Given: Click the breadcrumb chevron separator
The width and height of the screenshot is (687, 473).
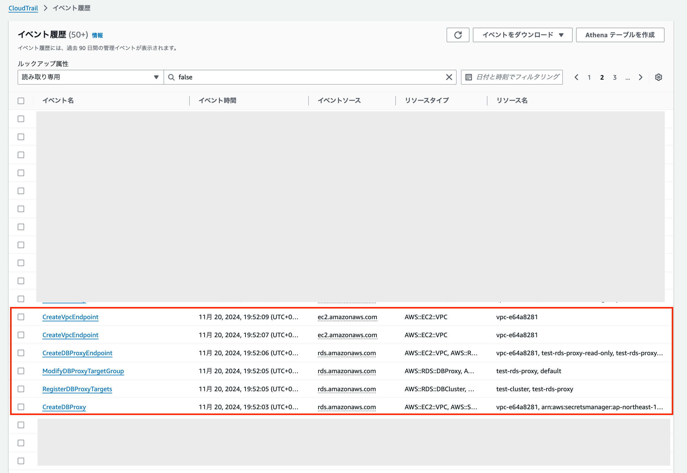Looking at the screenshot, I should 45,8.
